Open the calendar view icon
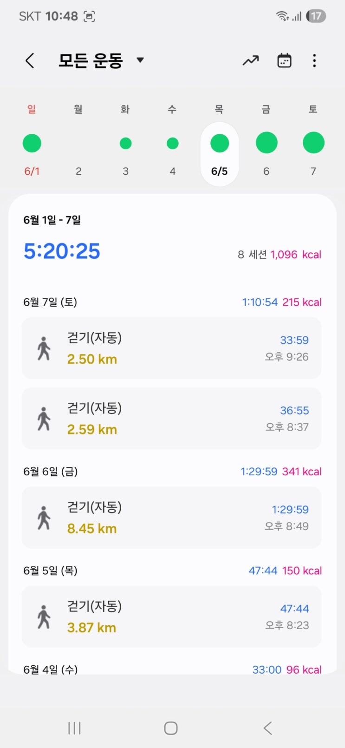Image resolution: width=345 pixels, height=748 pixels. [284, 60]
